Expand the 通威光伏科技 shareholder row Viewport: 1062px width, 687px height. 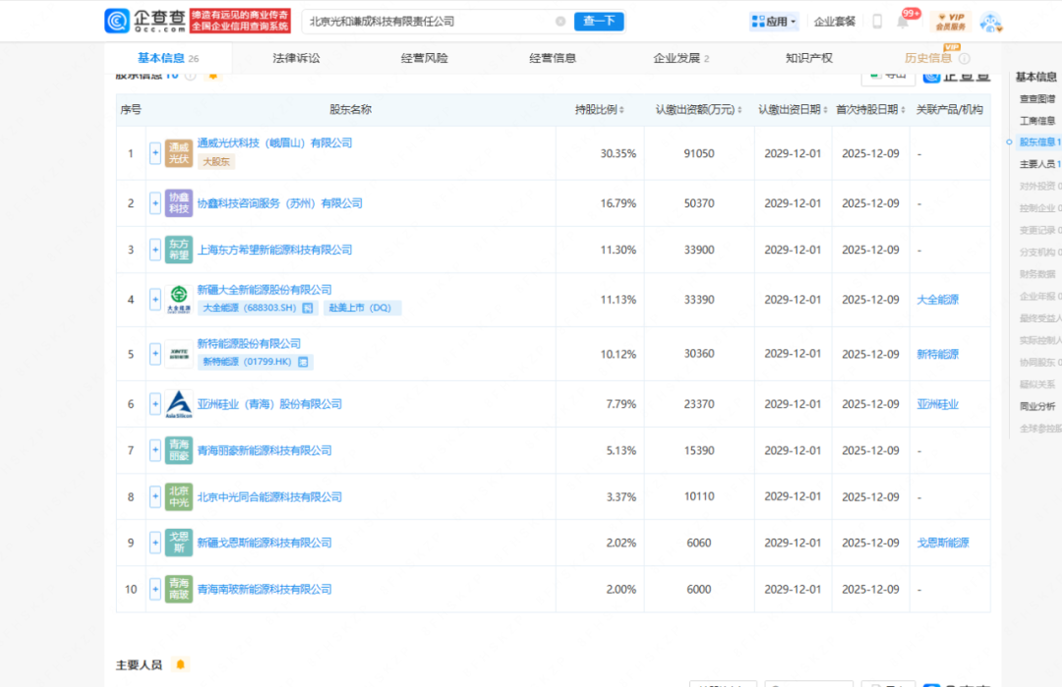pyautogui.click(x=155, y=152)
